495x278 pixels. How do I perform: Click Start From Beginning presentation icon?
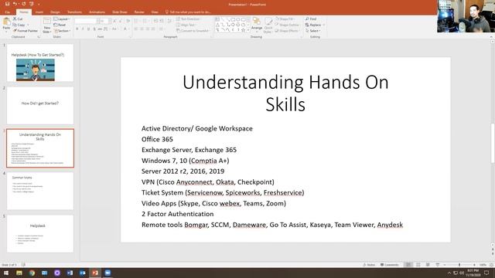(x=32, y=4)
